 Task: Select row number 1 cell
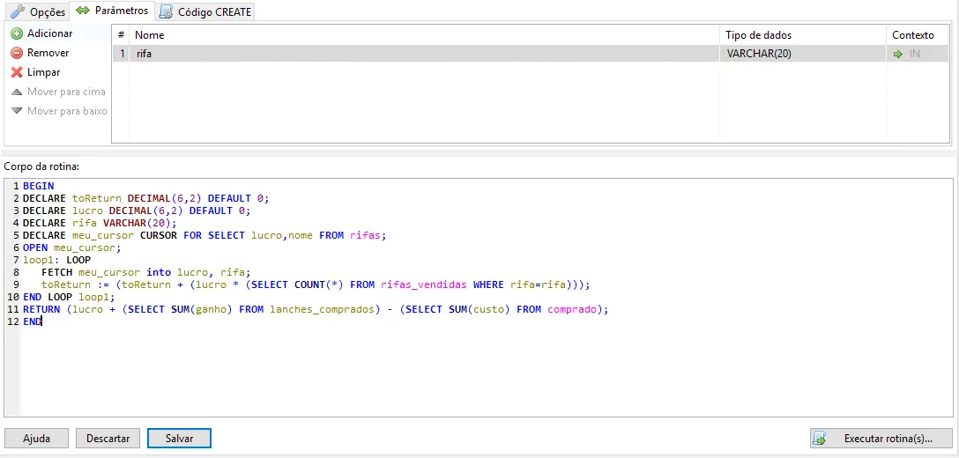[x=121, y=54]
